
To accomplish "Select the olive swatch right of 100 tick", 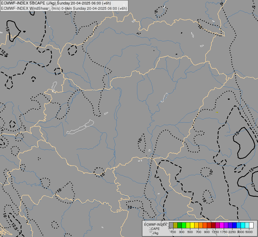I will click(176, 225).
